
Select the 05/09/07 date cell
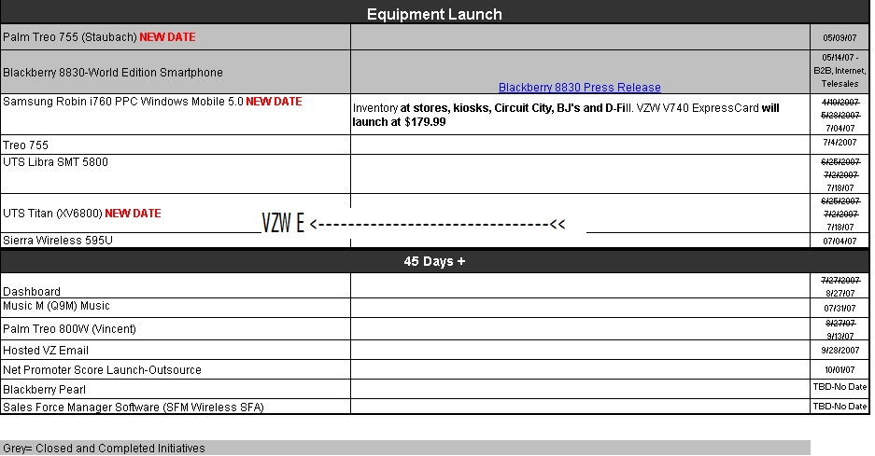pos(840,37)
